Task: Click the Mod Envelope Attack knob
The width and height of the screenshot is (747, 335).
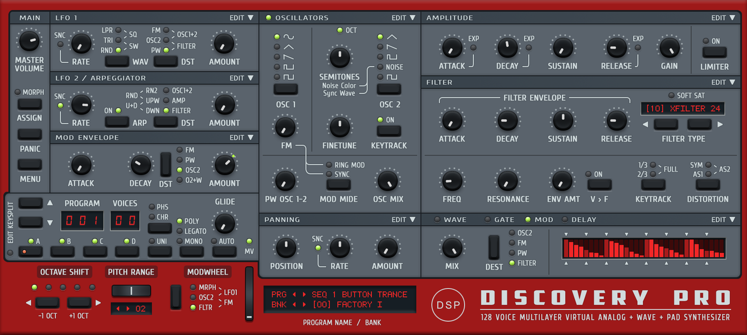Action: [81, 165]
